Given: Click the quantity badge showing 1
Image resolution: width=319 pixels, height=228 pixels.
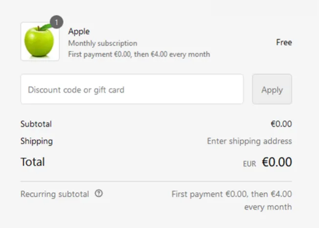Looking at the screenshot, I should pos(57,22).
